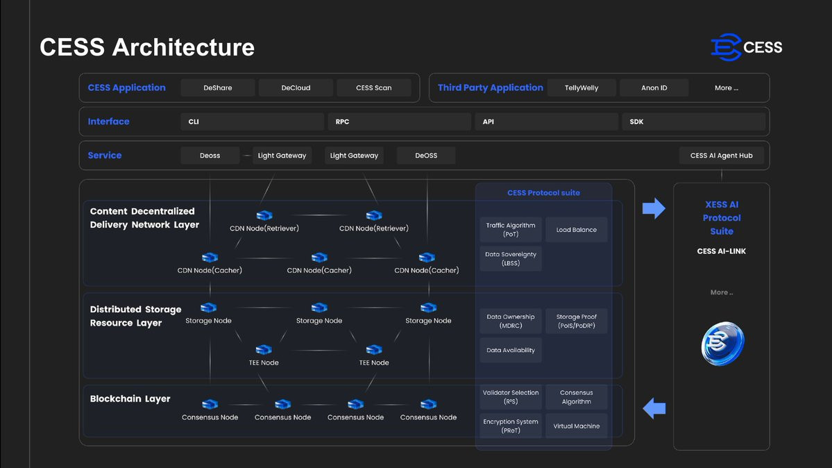
Task: Click the CESS Protocol suite heading
Action: pos(543,193)
